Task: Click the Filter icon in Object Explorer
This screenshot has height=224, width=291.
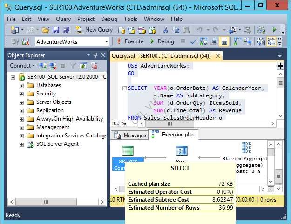Action: click(x=73, y=66)
